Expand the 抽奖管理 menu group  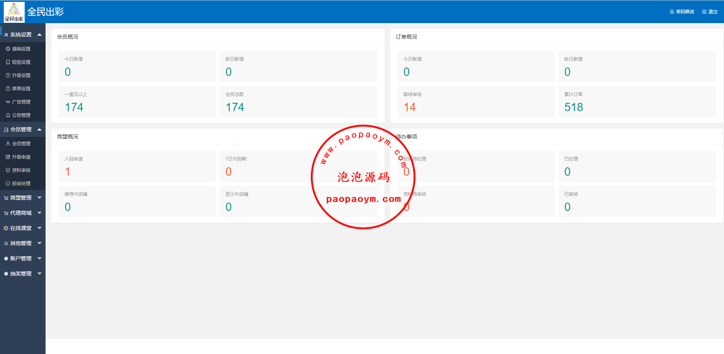coord(39,274)
